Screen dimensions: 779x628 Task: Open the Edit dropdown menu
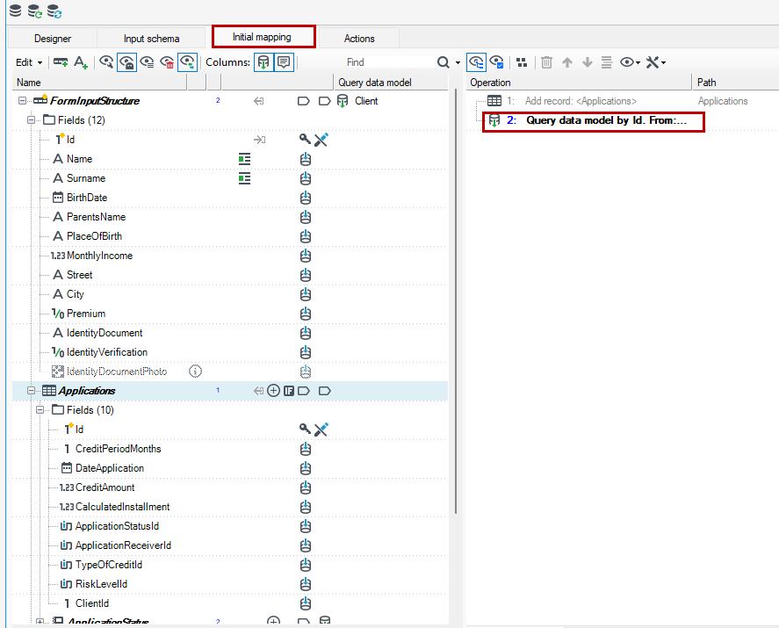coord(29,62)
